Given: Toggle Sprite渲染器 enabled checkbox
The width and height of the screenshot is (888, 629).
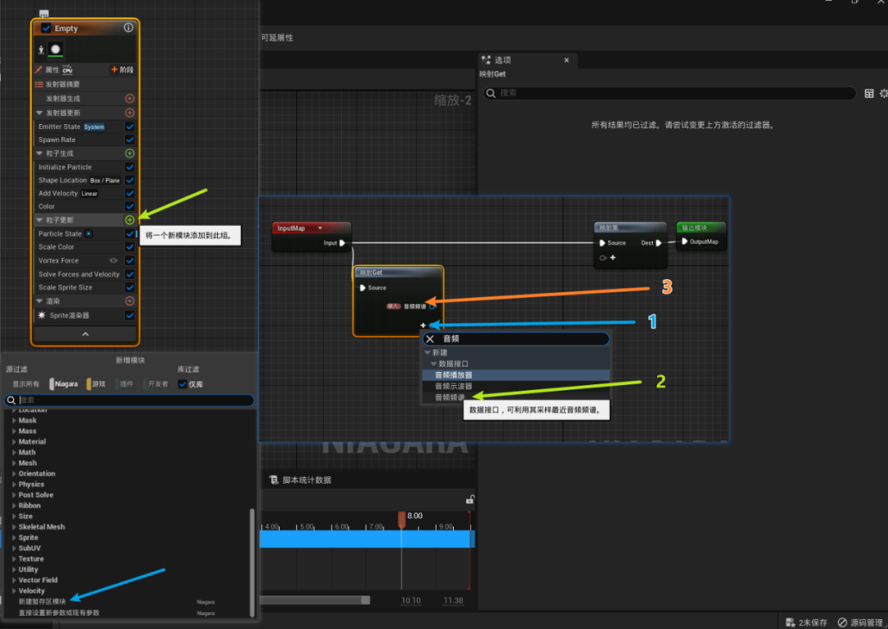Looking at the screenshot, I should [130, 315].
